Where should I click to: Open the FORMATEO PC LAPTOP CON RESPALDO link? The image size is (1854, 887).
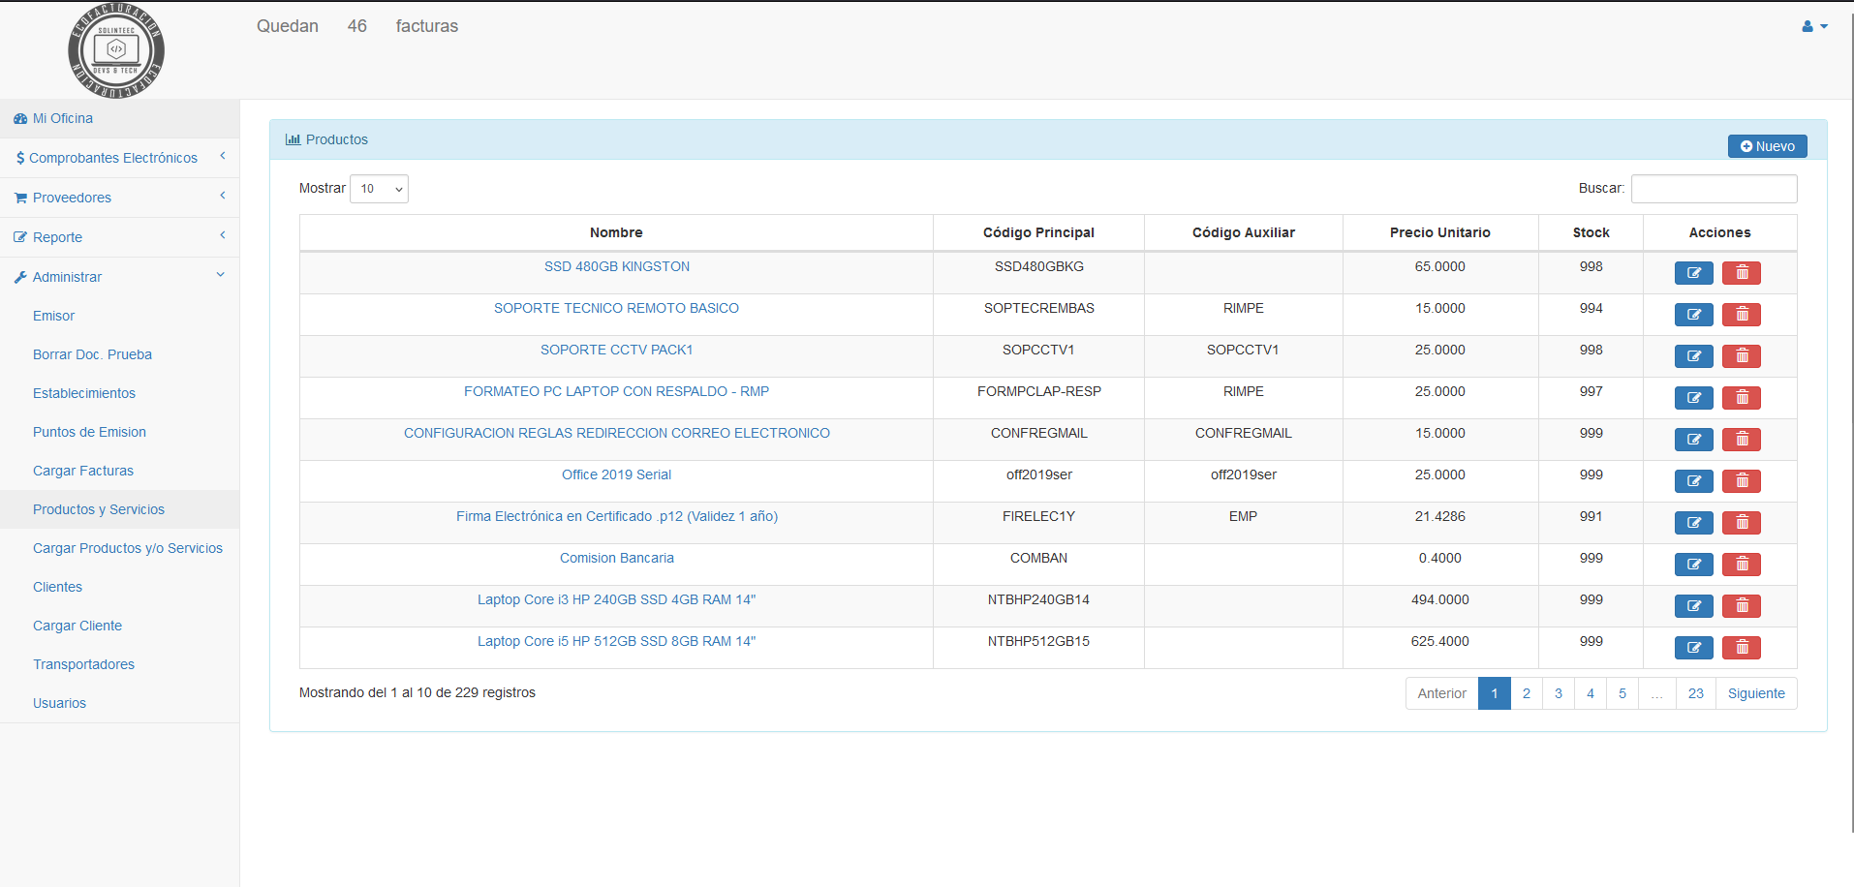pos(616,391)
